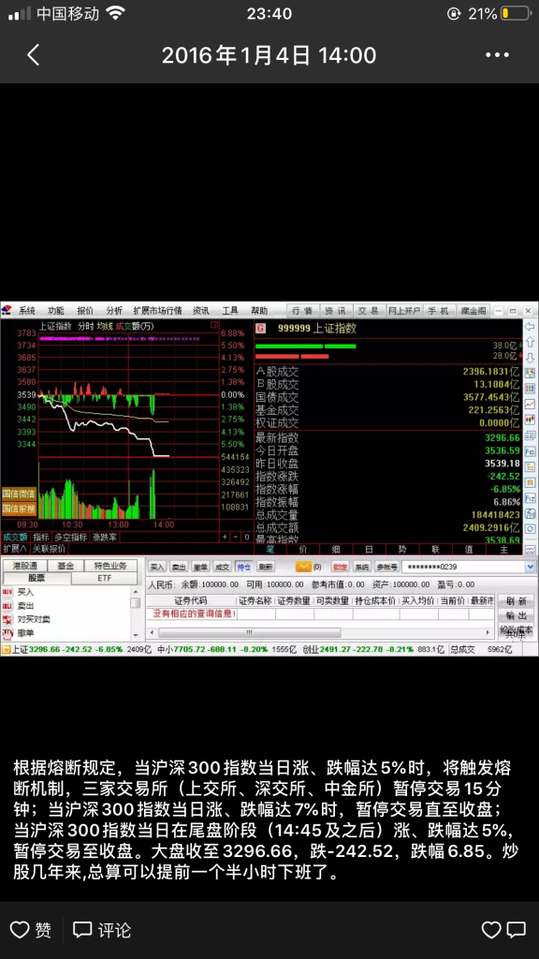Select the 多空指标 indicator tab
Image resolution: width=539 pixels, height=959 pixels.
click(x=70, y=538)
